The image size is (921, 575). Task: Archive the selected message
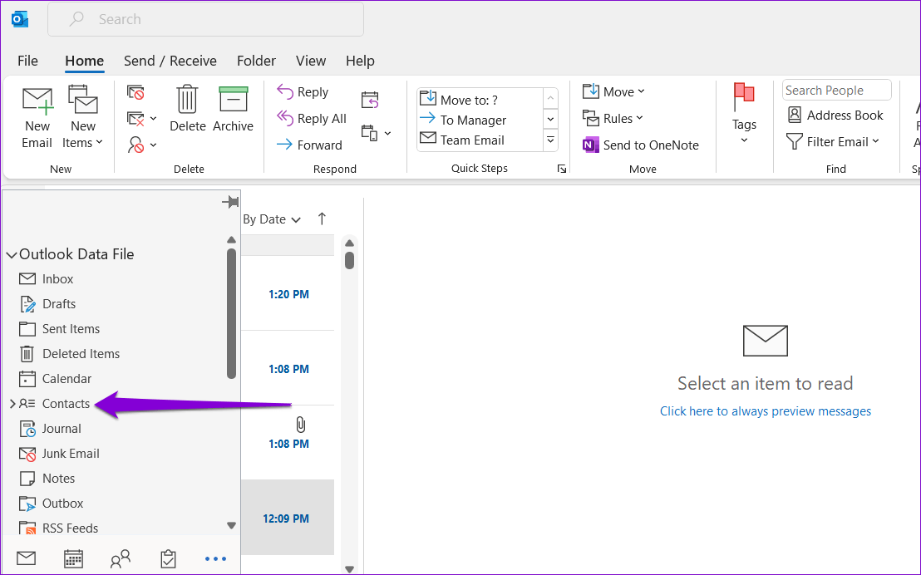click(234, 109)
